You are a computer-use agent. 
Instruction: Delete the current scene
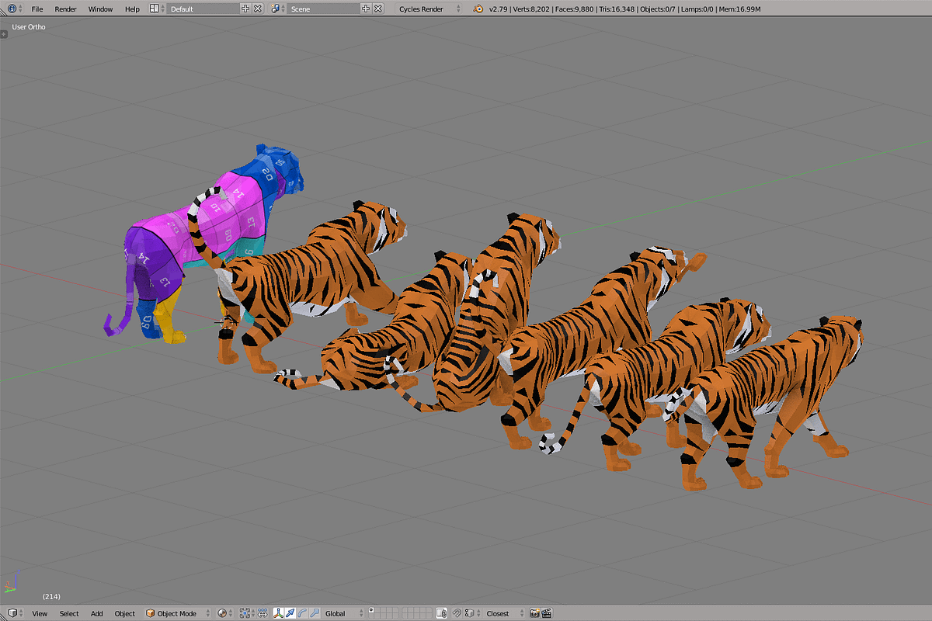click(378, 9)
